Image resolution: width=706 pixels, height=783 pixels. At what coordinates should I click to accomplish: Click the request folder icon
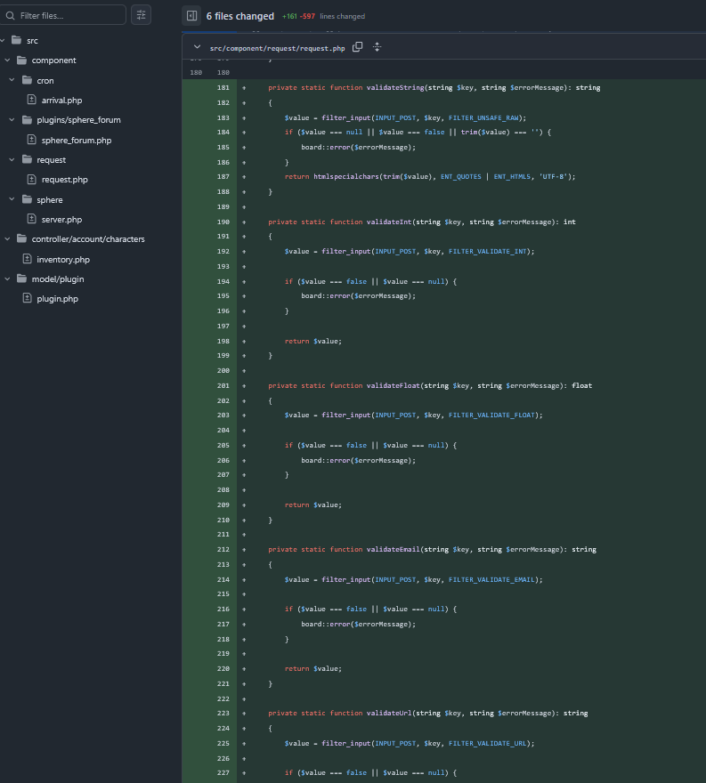click(x=27, y=159)
